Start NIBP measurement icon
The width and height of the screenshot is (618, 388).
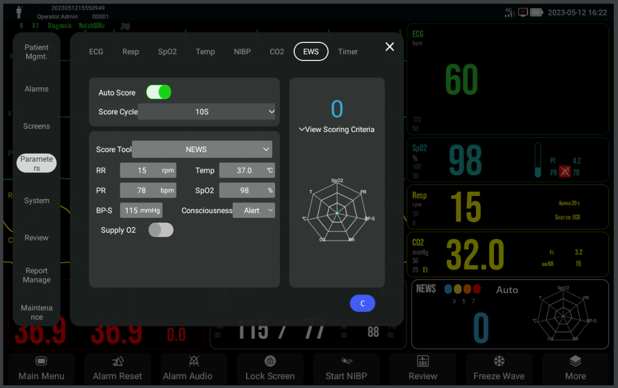pos(347,361)
